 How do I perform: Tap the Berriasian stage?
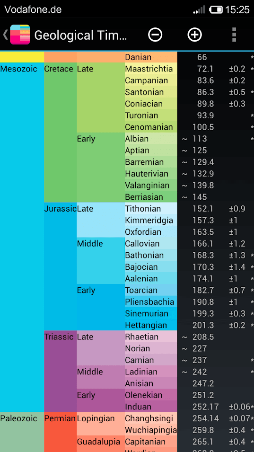point(151,196)
